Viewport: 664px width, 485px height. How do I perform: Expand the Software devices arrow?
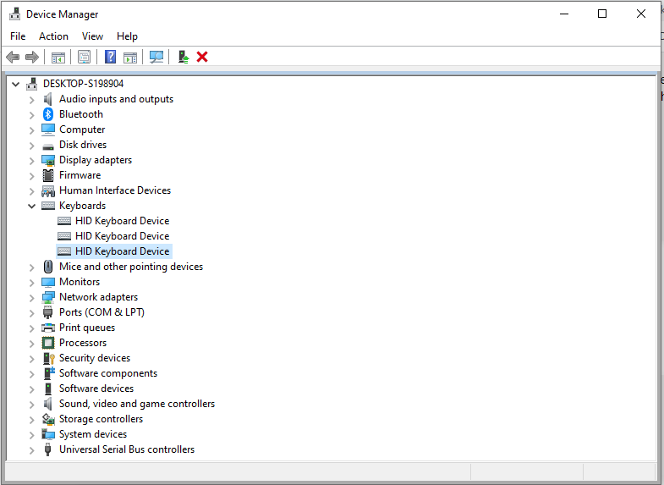(x=31, y=389)
